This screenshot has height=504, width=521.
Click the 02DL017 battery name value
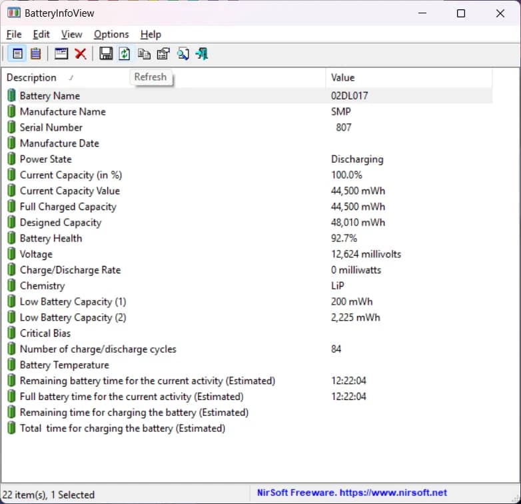point(349,96)
